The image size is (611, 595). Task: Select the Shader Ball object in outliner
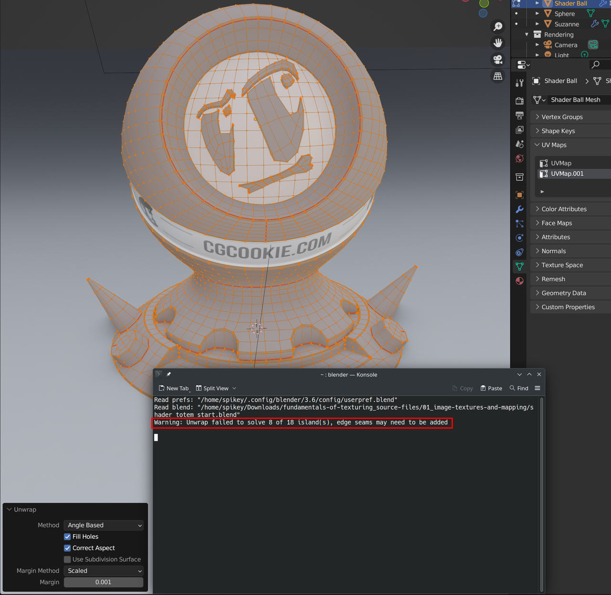coord(570,3)
